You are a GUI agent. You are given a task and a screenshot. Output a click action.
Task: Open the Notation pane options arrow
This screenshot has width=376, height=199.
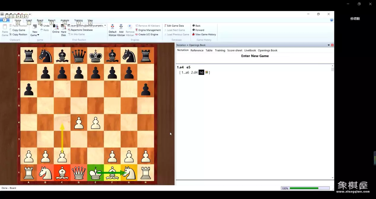coord(329,45)
